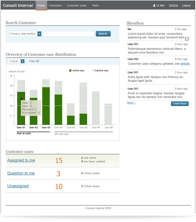
Task: Click the user profile icon beside Li Xin
Action: tap(154, 5)
